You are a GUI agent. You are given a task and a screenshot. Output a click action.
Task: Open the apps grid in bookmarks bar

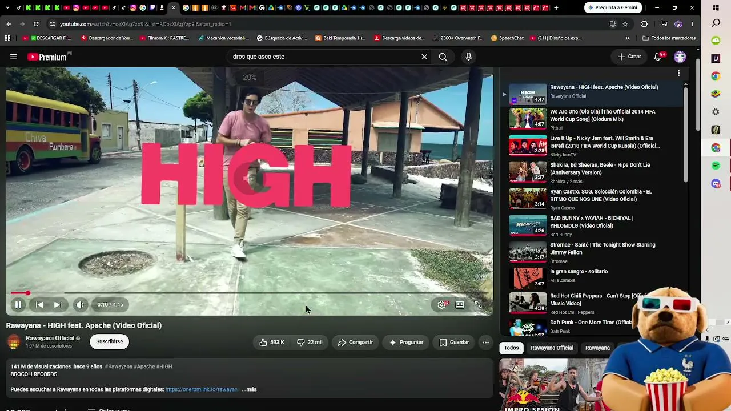(7, 38)
